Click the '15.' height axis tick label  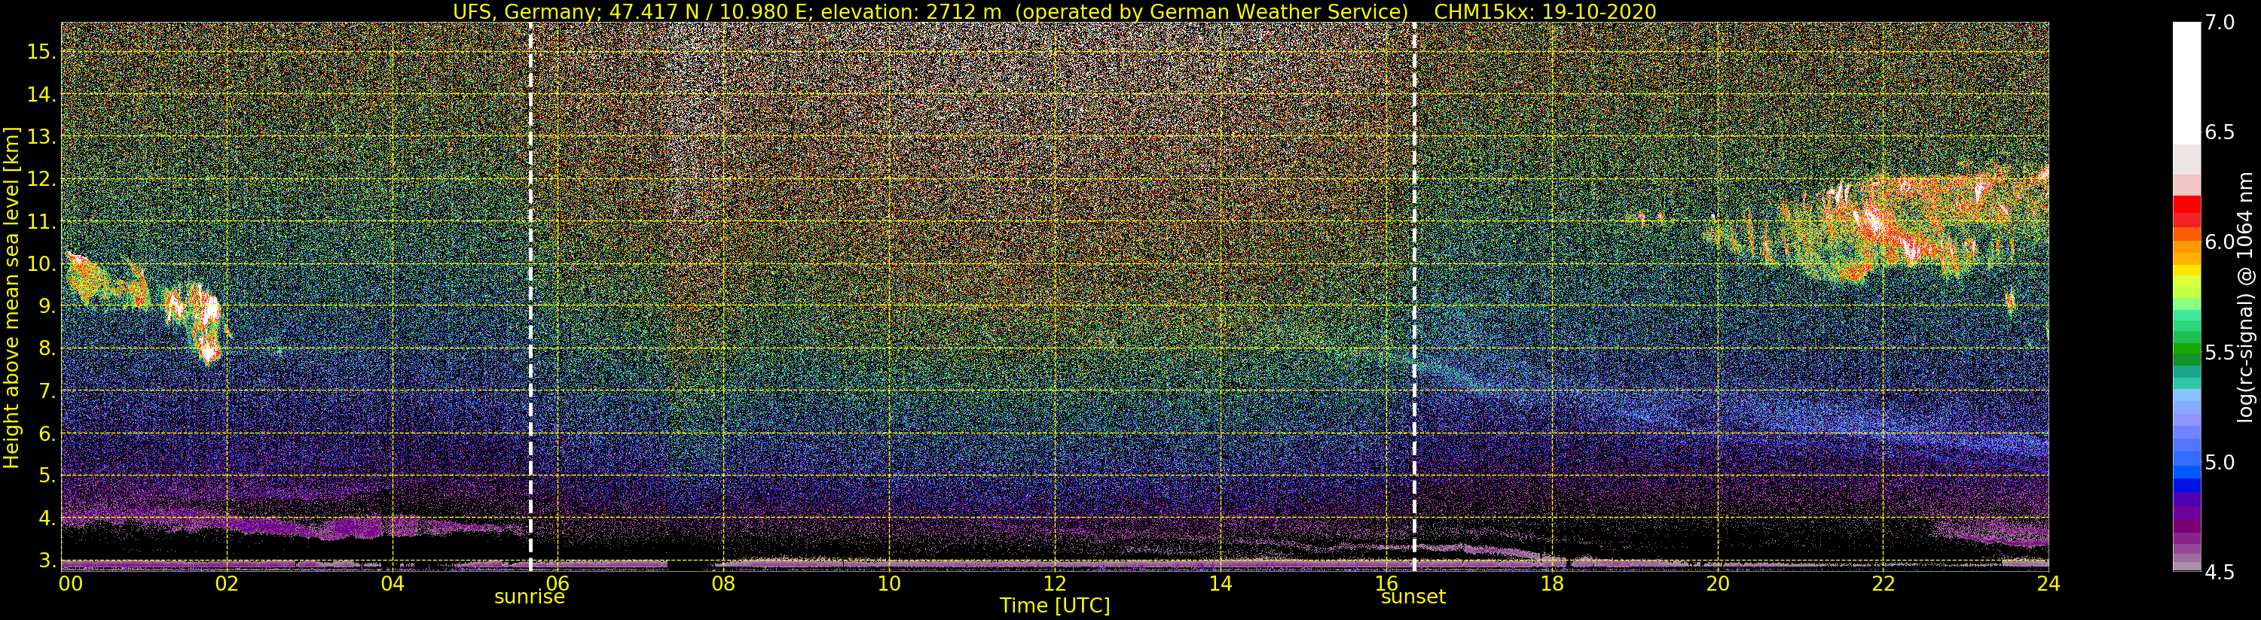click(x=41, y=52)
